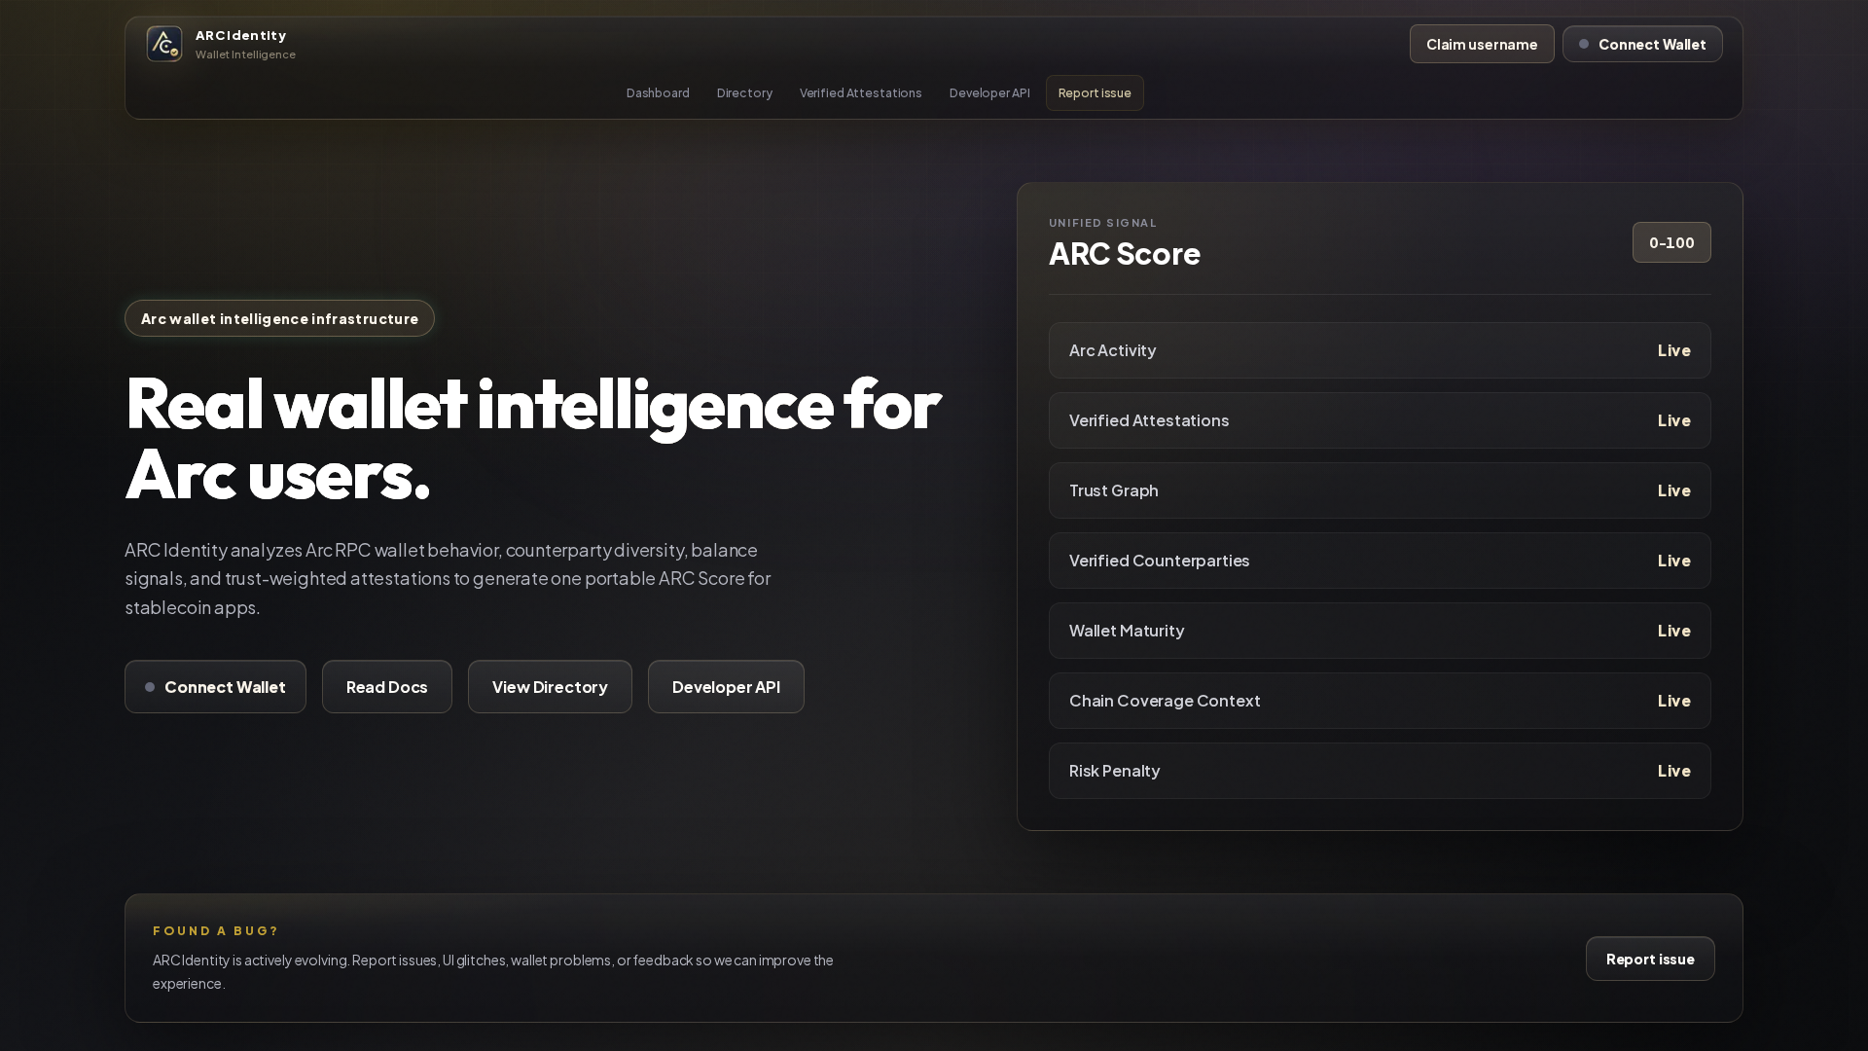Click the FOUND A BUG? label
1868x1051 pixels.
(x=215, y=931)
